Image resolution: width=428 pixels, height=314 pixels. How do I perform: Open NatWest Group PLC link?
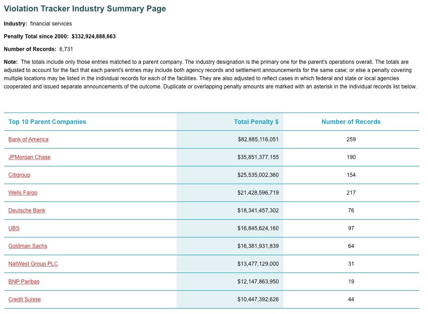point(33,263)
